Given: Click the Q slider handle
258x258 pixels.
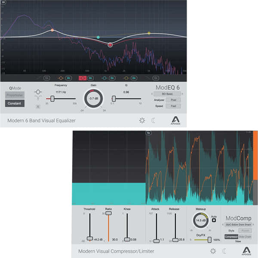Looking at the screenshot, I should point(114,98).
